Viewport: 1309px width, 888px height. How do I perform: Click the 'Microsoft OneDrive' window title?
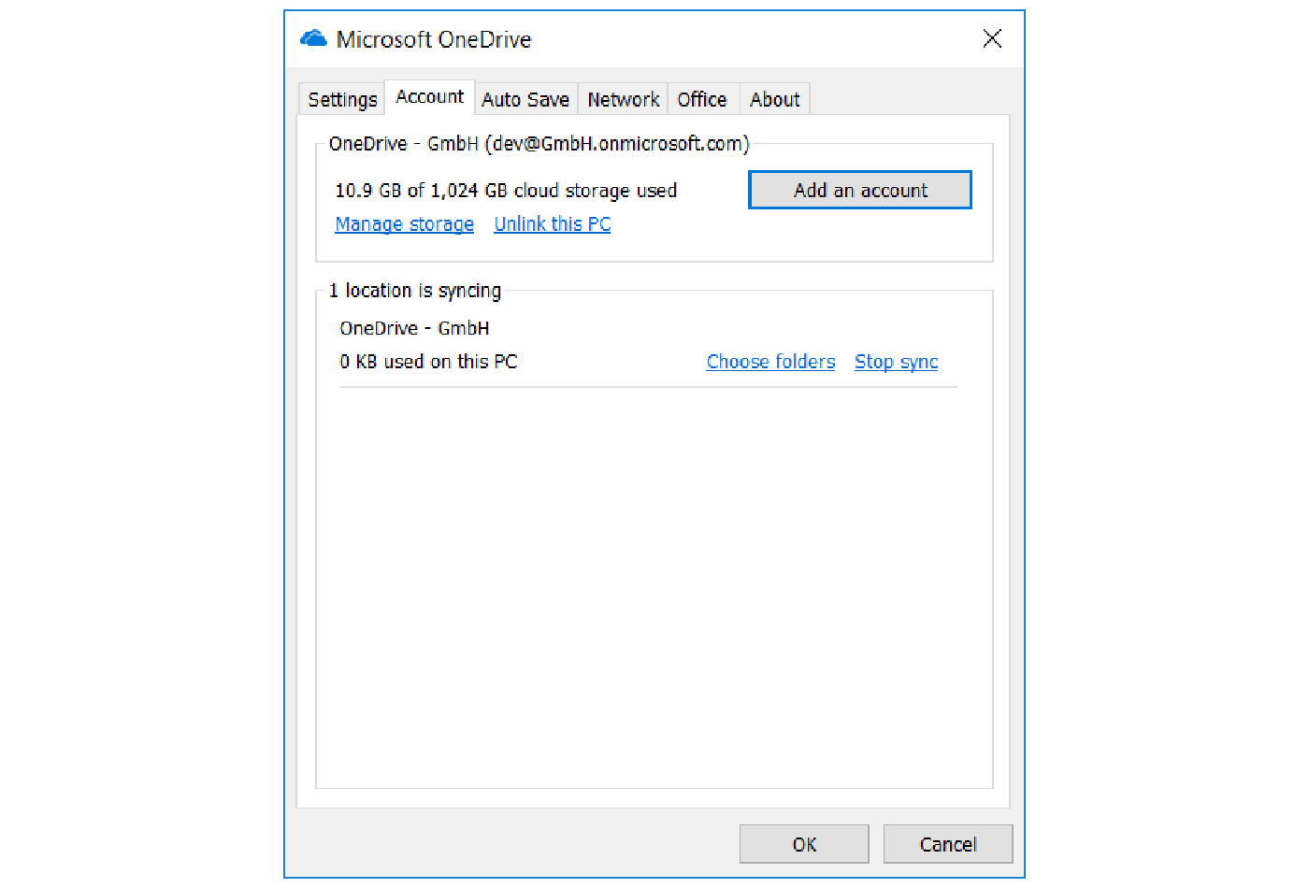434,39
